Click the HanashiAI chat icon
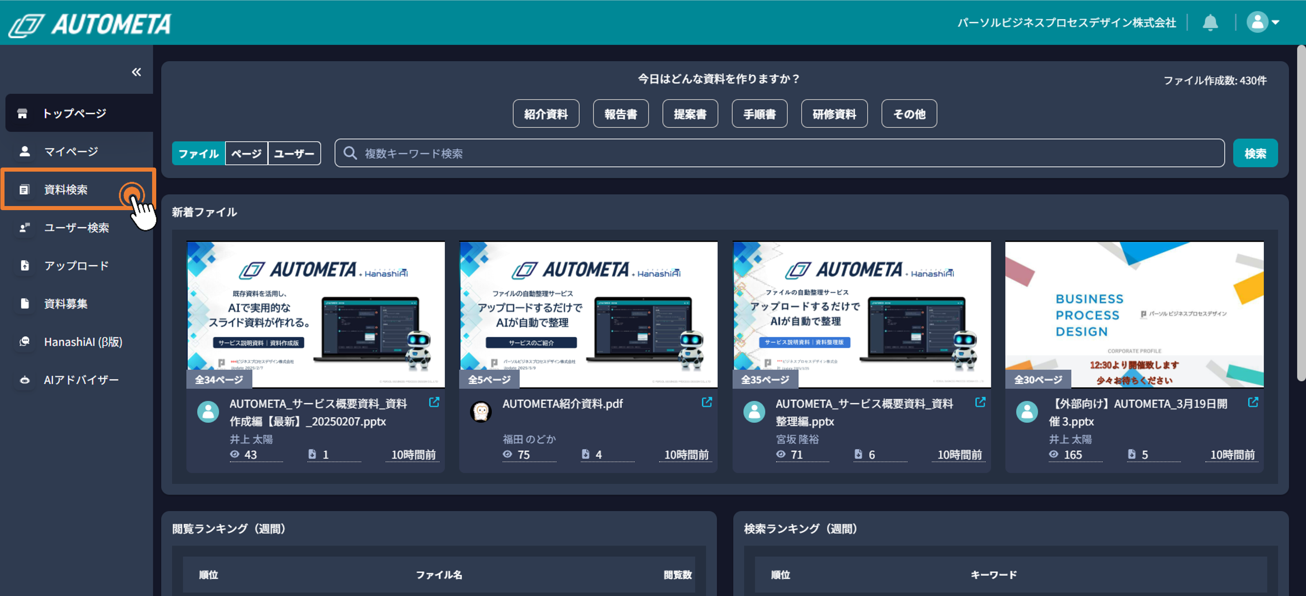Image resolution: width=1306 pixels, height=596 pixels. (x=24, y=342)
